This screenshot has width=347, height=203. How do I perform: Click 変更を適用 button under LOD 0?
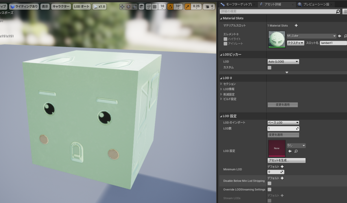tap(283, 105)
